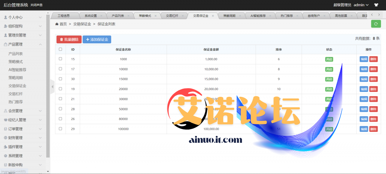Check the row with ID 26
386x174 pixels.
tap(60, 119)
